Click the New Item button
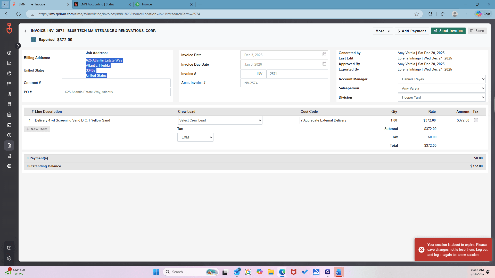495x278 pixels. pos(37,129)
